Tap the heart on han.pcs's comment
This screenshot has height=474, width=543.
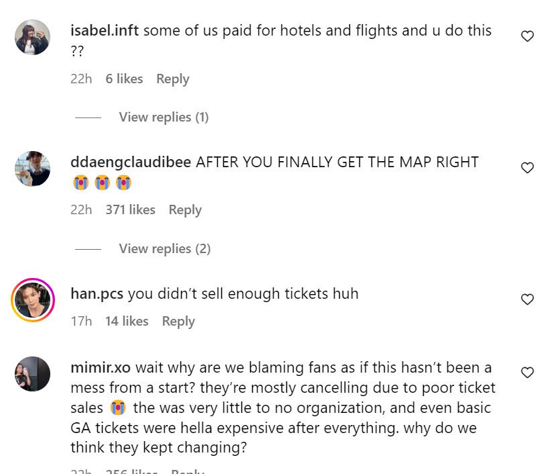click(x=528, y=299)
